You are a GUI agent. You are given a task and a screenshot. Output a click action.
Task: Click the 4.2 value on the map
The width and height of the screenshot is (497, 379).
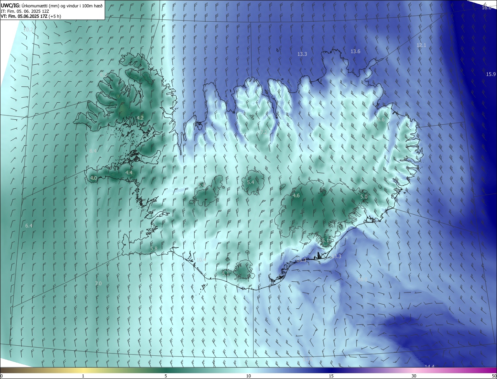140,118
